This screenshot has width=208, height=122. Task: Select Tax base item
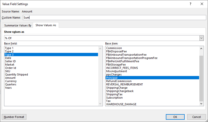(152, 101)
